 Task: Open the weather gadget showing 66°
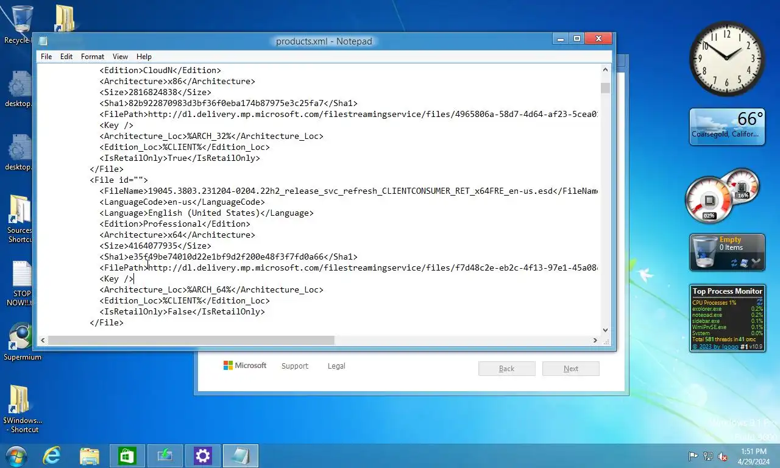[x=727, y=127]
